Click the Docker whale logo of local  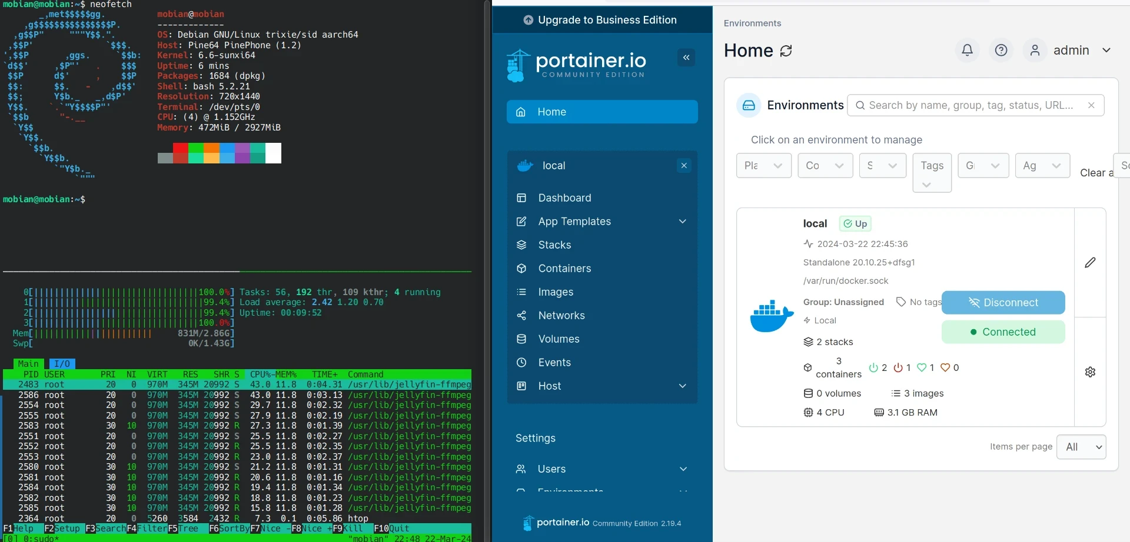(x=772, y=316)
